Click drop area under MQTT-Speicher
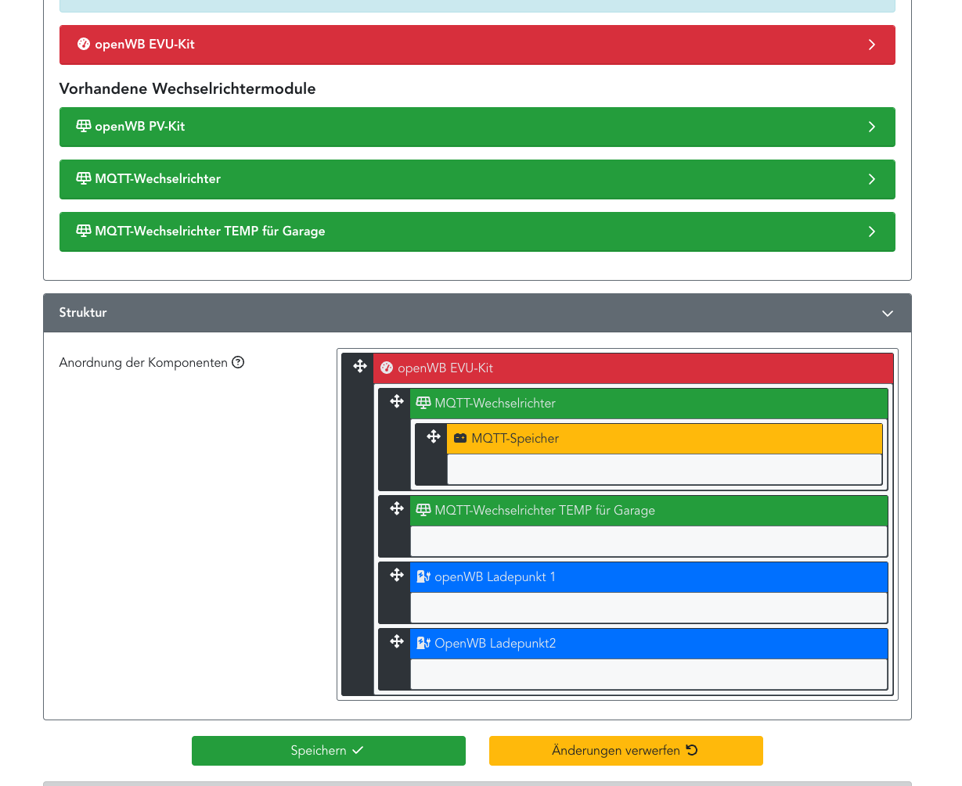The height and width of the screenshot is (786, 962). click(665, 469)
